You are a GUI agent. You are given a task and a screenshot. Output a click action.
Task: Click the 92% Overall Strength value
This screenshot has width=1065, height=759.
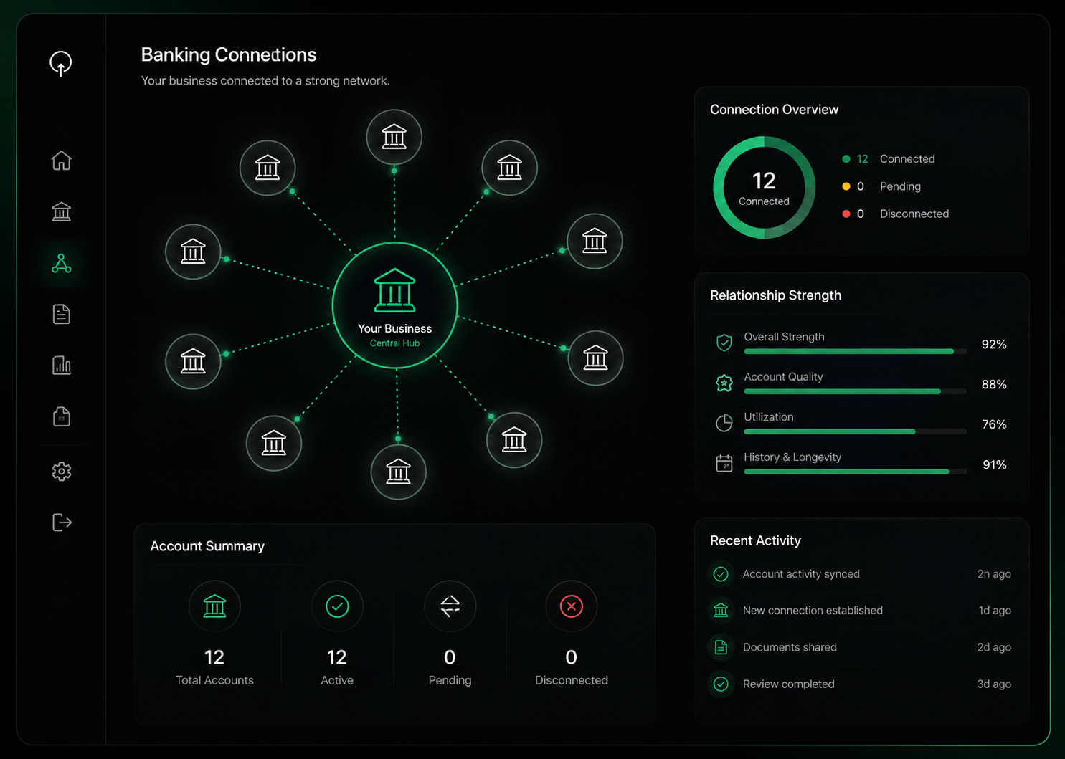(994, 345)
